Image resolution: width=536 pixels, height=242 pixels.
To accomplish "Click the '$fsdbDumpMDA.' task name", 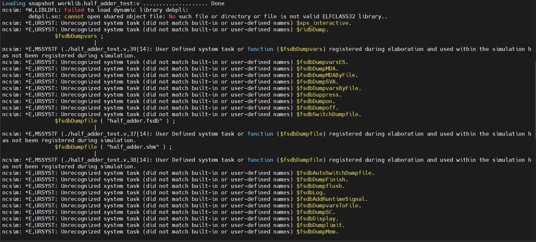I will [317, 69].
